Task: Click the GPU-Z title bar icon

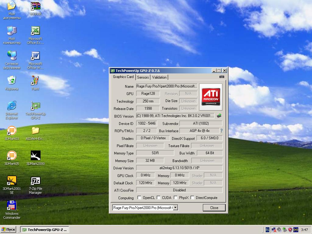Action: point(113,71)
